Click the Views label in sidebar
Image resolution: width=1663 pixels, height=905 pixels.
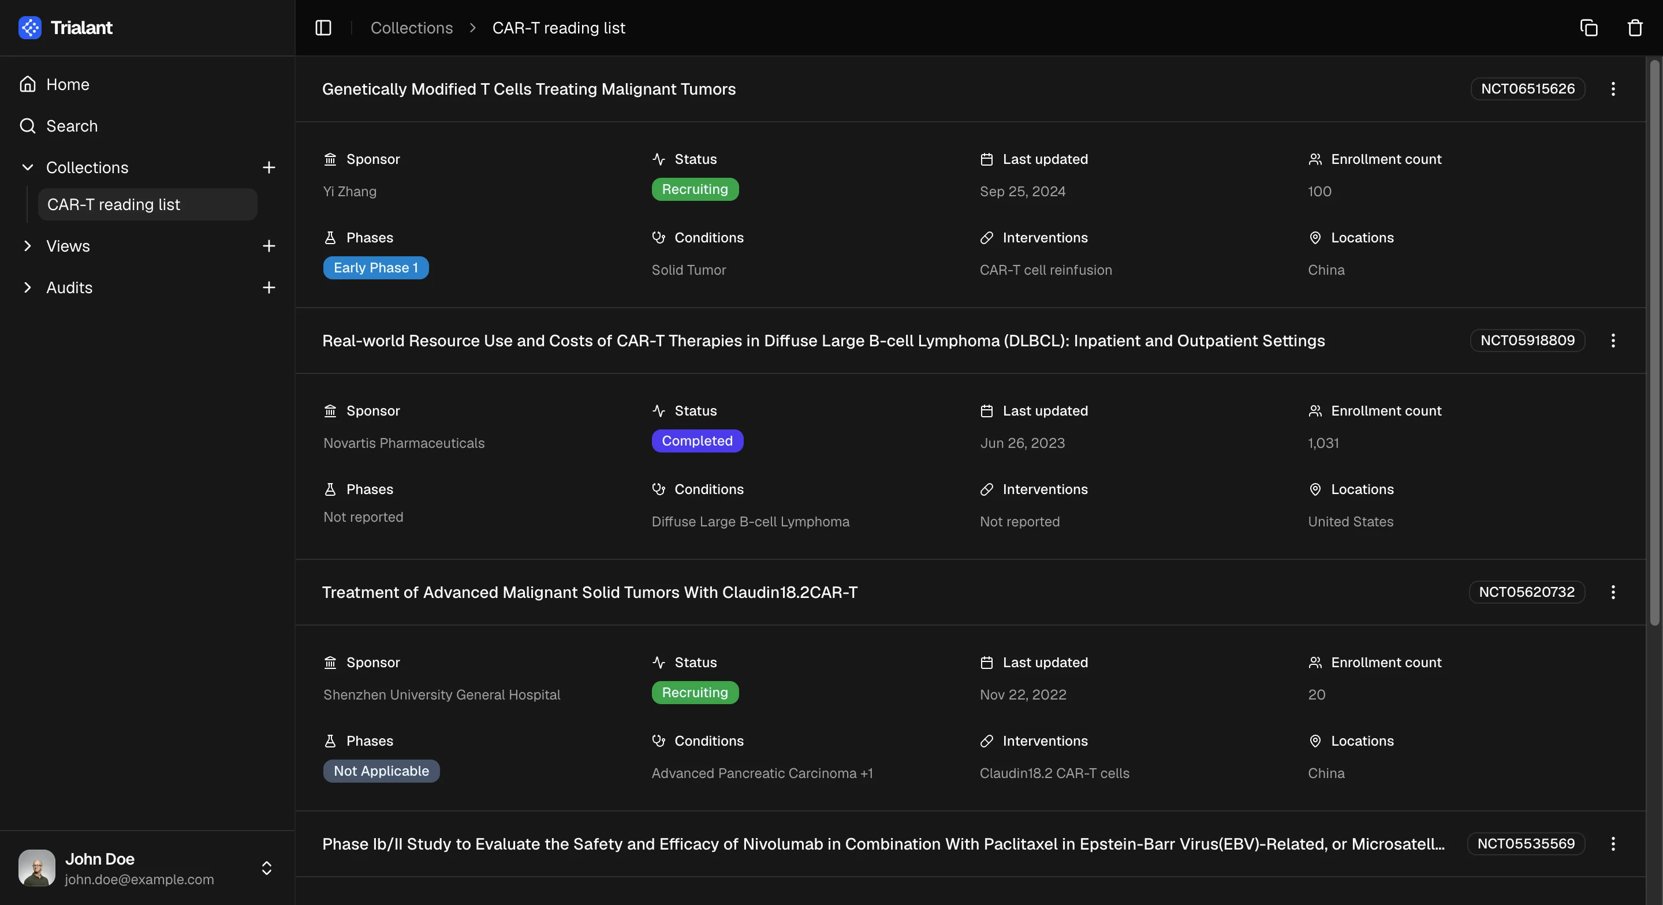68,246
